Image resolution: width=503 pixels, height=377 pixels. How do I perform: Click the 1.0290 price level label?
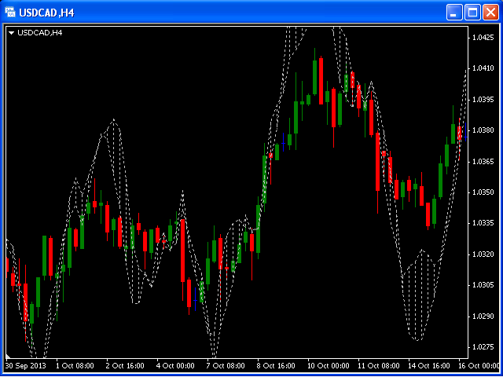483,317
